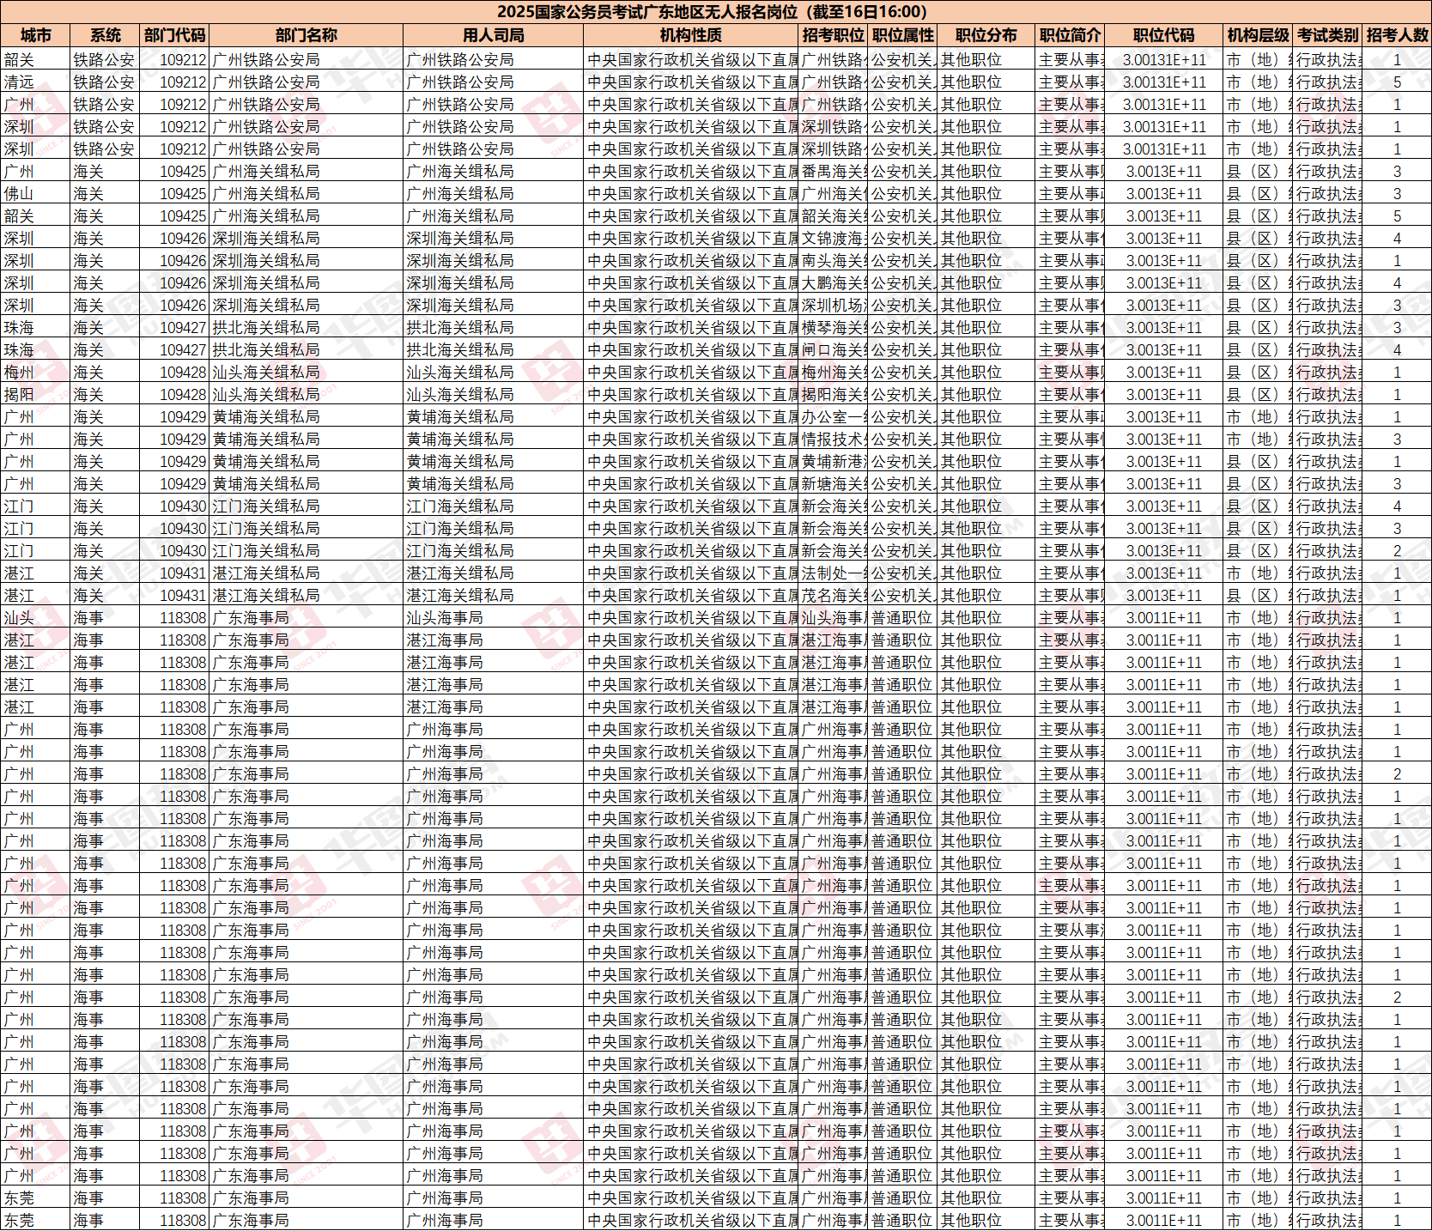This screenshot has width=1432, height=1231.
Task: Select the 机构性质 column header
Action: (x=691, y=35)
